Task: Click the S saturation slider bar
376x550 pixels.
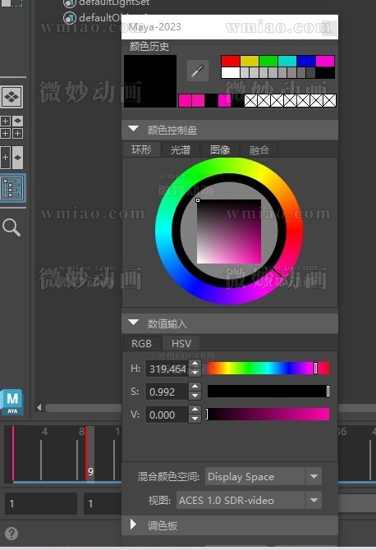Action: (x=268, y=391)
